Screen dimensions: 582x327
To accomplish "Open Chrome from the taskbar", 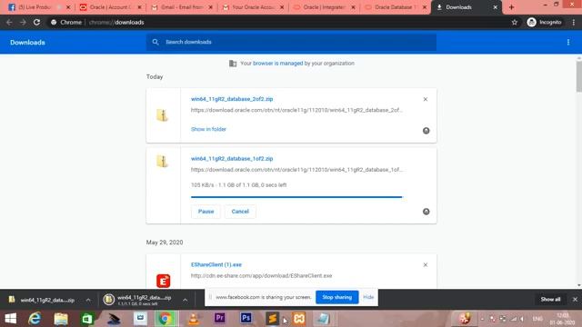I will [166, 319].
